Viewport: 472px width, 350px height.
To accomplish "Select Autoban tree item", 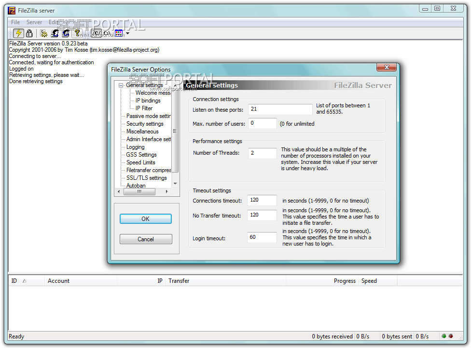I will (x=136, y=186).
